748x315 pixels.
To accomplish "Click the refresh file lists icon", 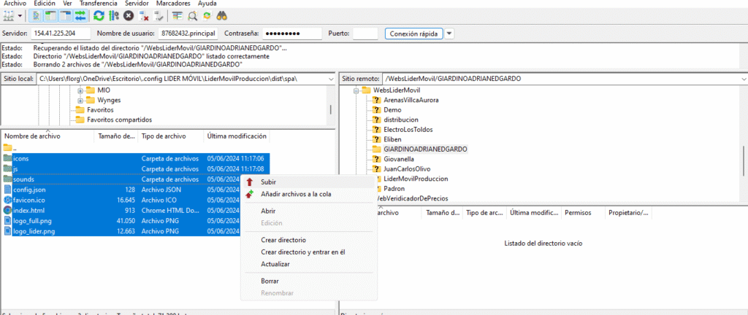I will click(x=99, y=15).
